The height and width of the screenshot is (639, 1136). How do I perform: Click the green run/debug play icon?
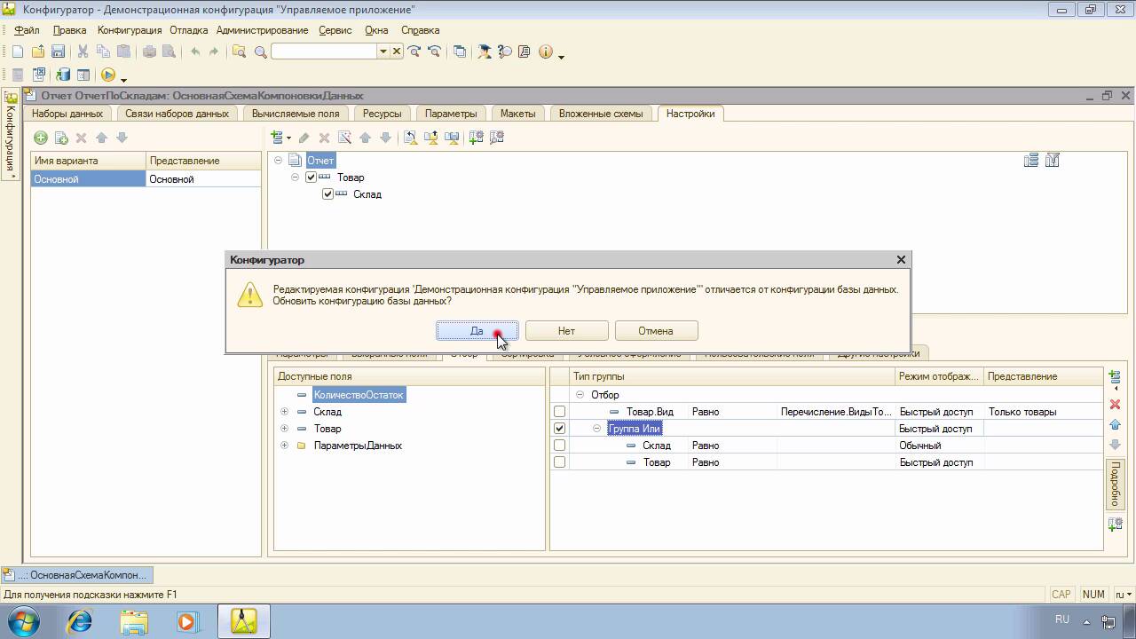tap(107, 75)
